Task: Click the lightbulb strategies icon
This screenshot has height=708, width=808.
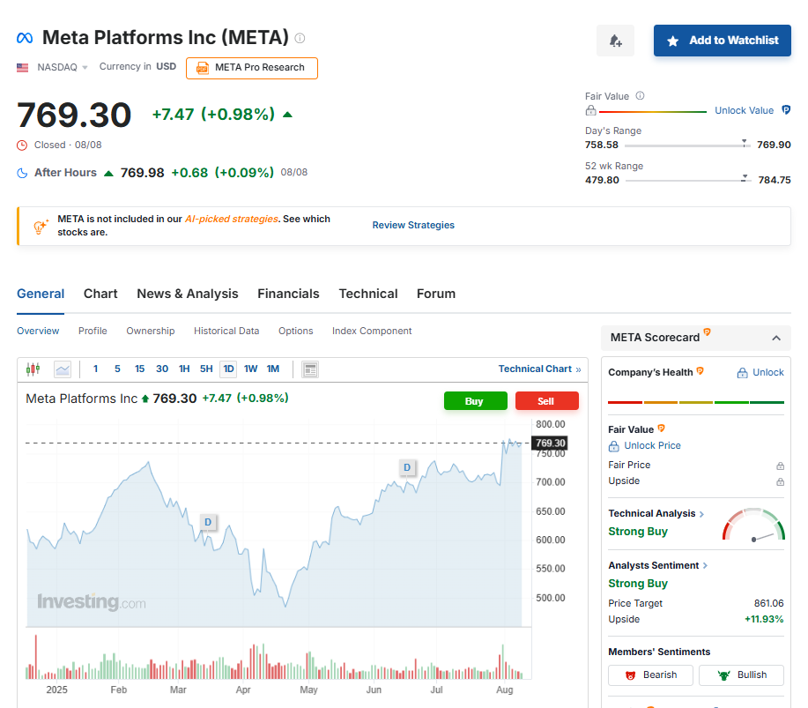Action: pyautogui.click(x=41, y=226)
